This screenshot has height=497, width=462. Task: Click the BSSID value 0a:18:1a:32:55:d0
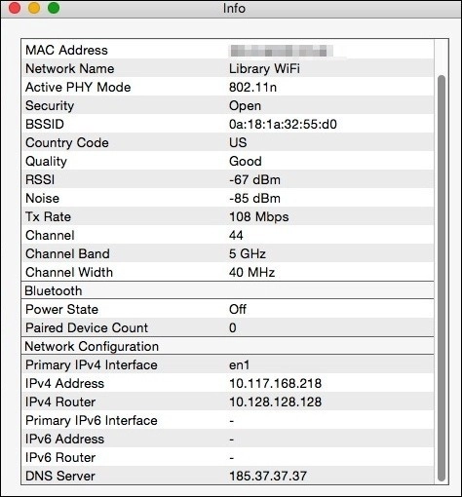tap(283, 124)
